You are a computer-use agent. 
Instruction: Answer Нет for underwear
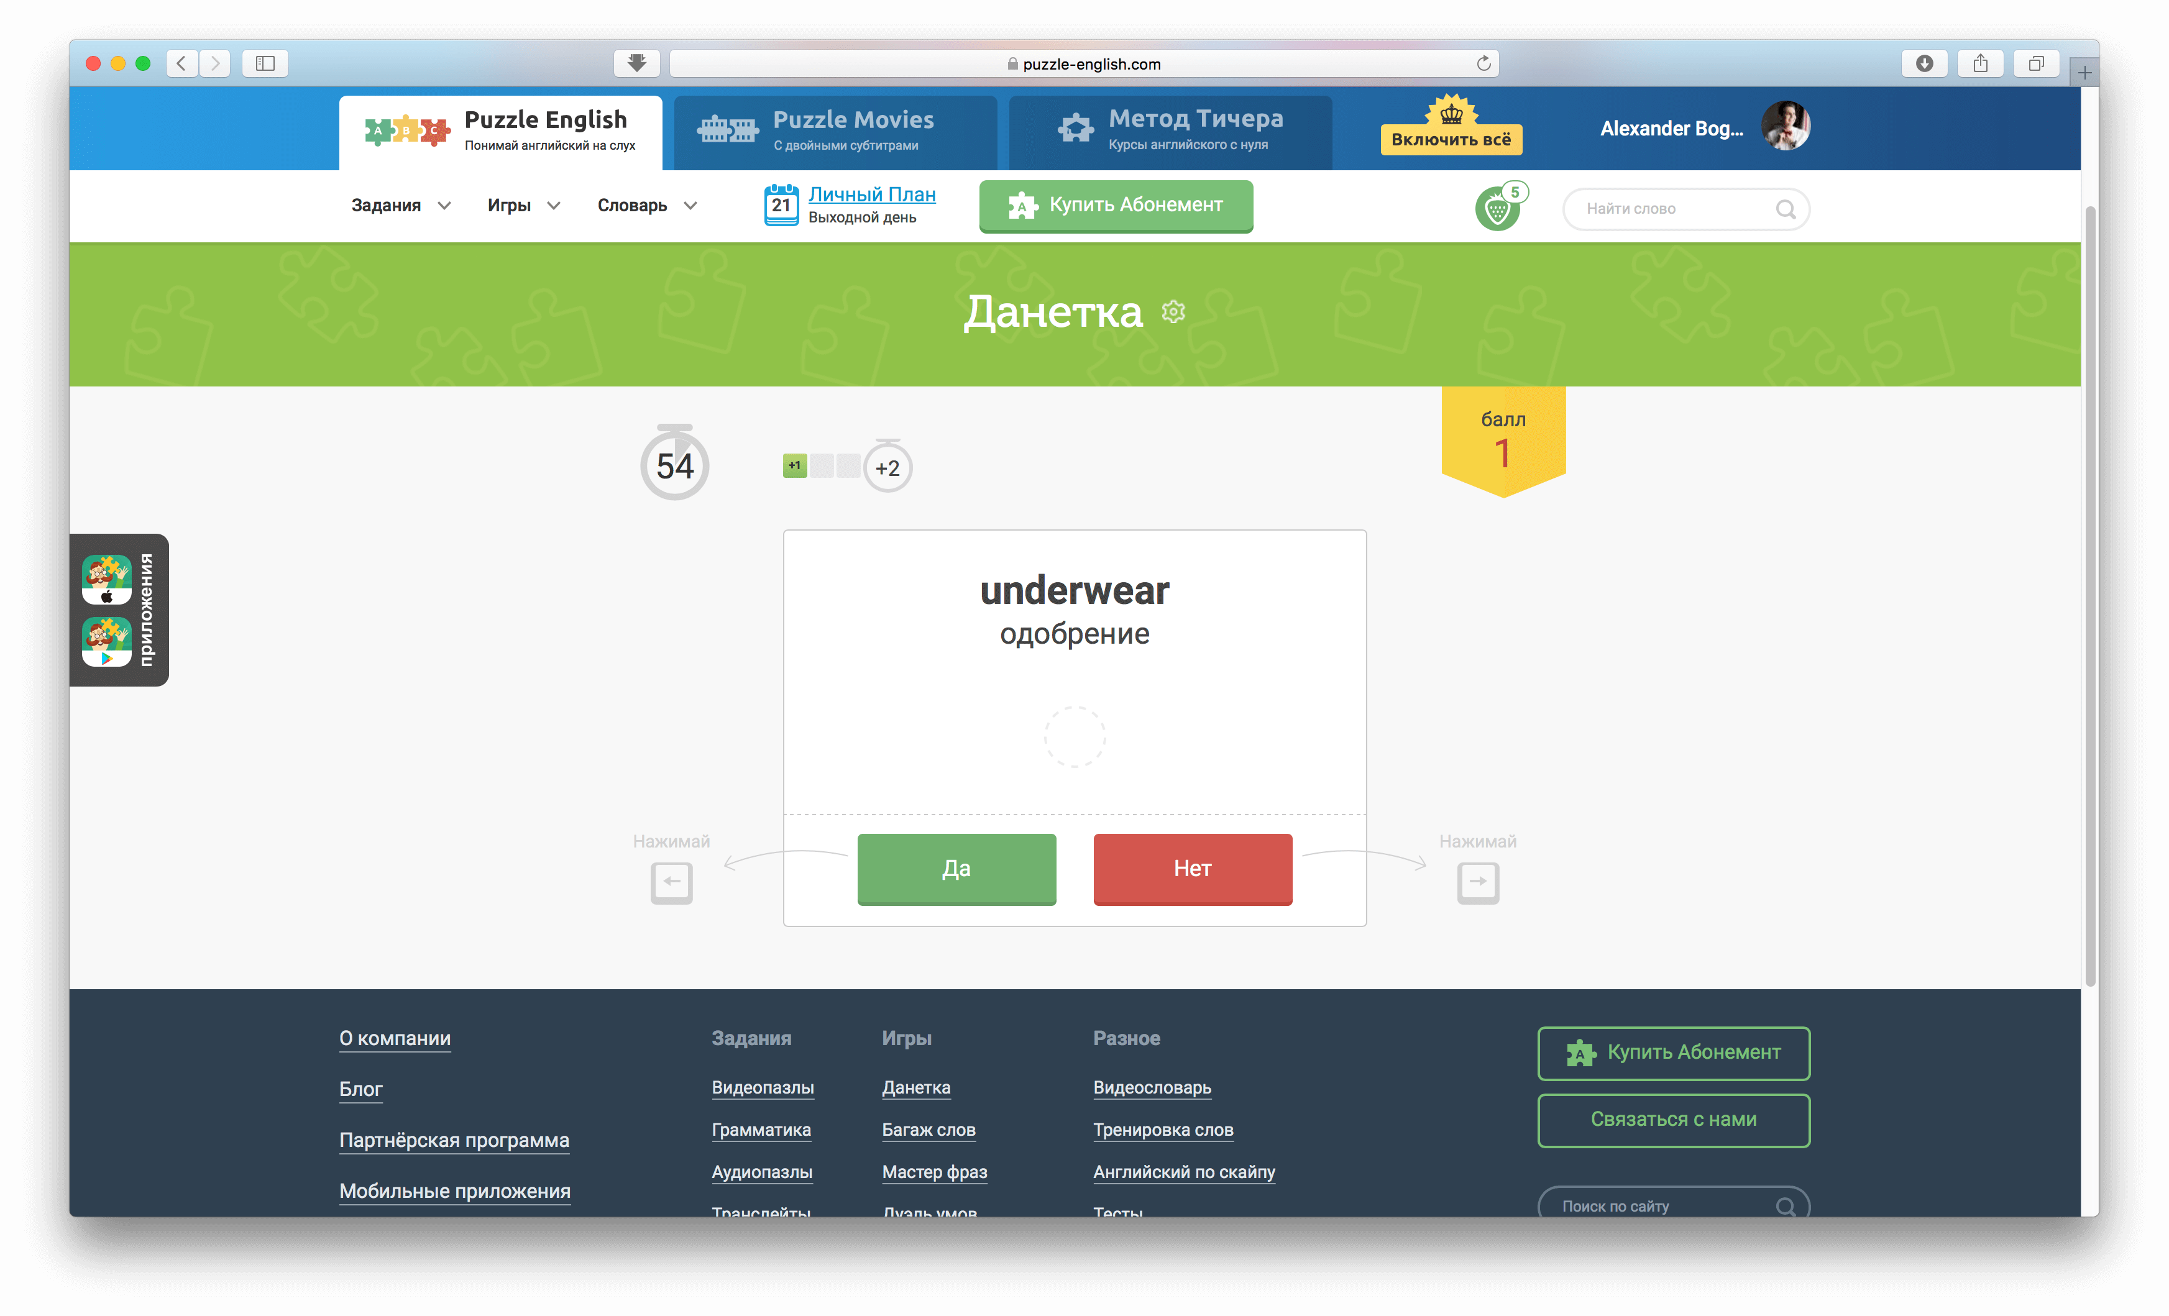coord(1193,869)
